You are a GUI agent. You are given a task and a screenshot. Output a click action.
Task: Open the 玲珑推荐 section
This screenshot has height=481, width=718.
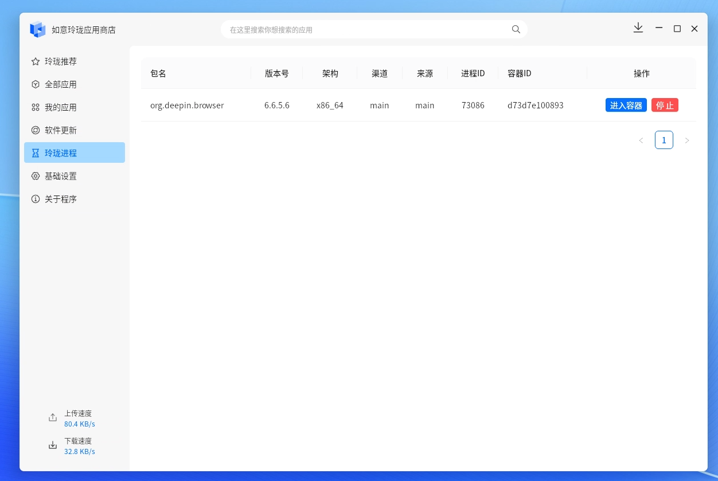(x=75, y=61)
